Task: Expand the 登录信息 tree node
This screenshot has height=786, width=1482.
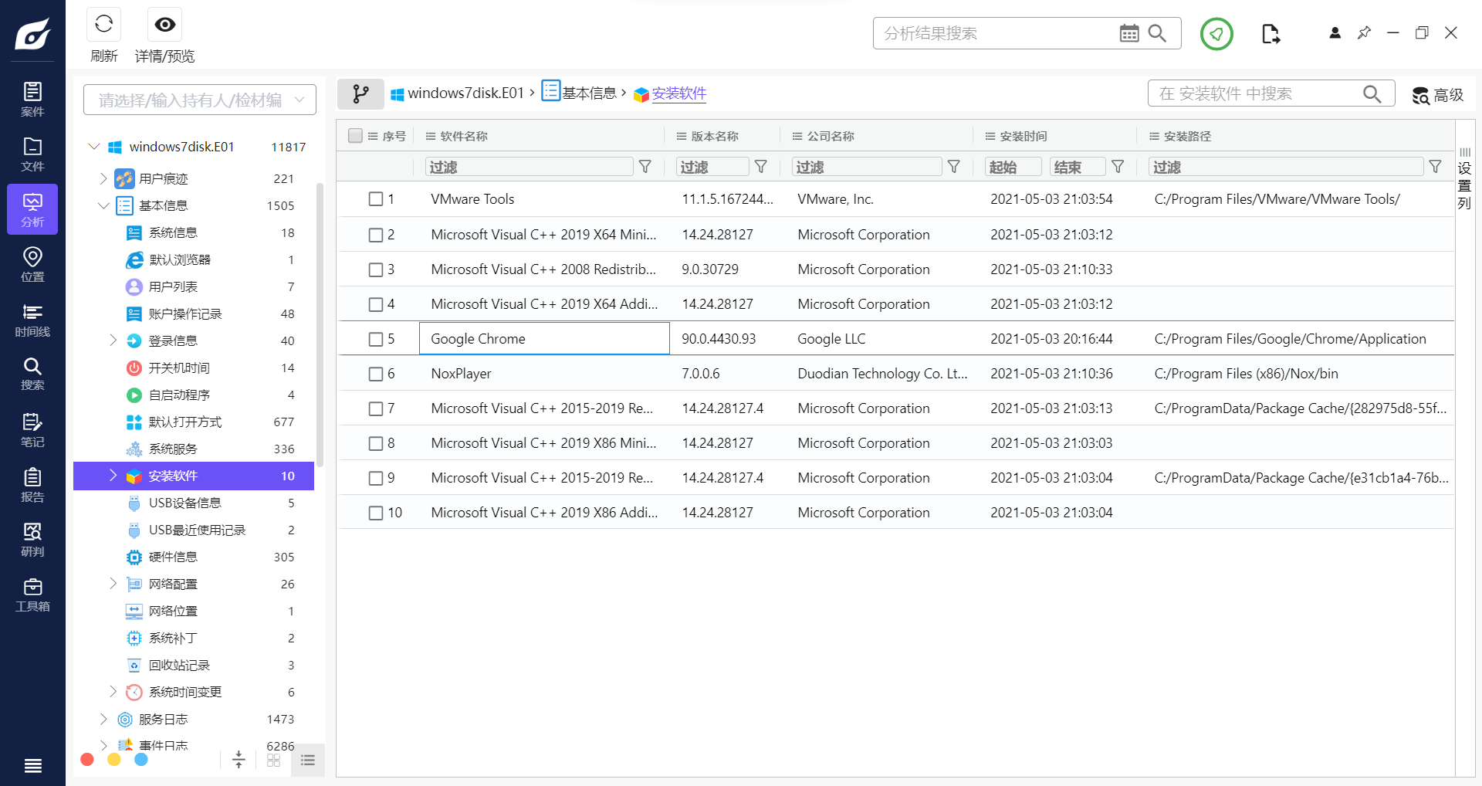Action: pos(113,340)
